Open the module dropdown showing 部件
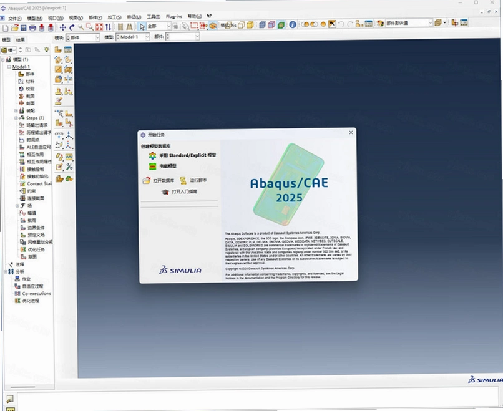503x411 pixels. tap(83, 37)
